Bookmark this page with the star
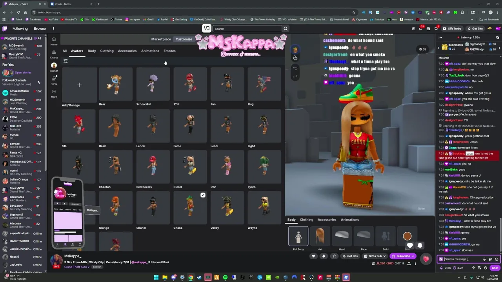 click(353, 12)
